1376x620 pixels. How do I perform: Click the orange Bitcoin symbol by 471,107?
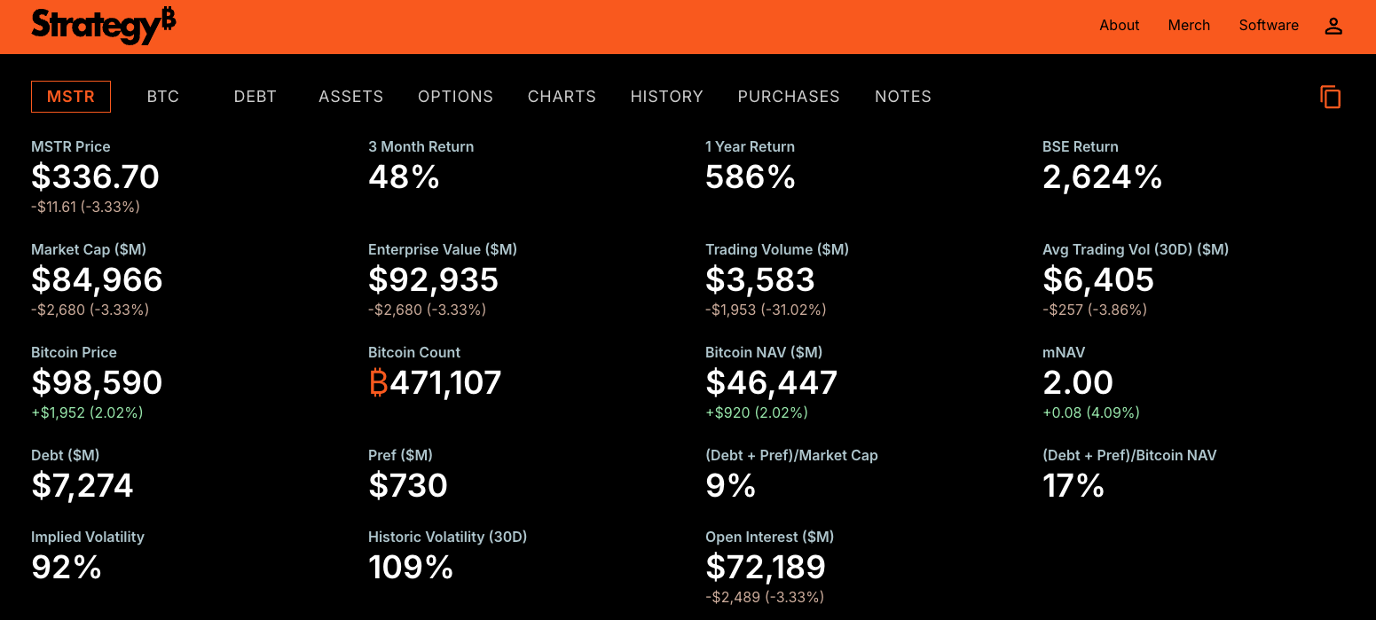point(379,383)
